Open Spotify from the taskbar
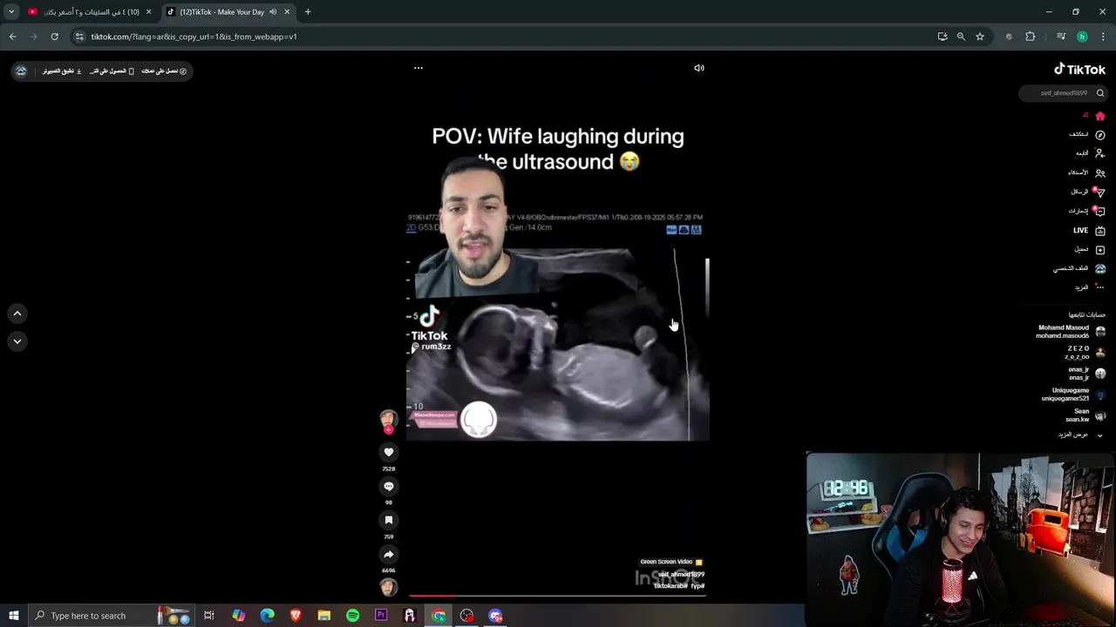Image resolution: width=1116 pixels, height=627 pixels. point(352,616)
